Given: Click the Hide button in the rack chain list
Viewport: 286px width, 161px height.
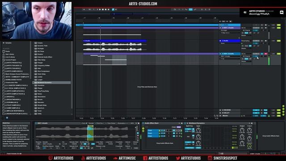Looking at the screenshot, I should click(179, 127).
